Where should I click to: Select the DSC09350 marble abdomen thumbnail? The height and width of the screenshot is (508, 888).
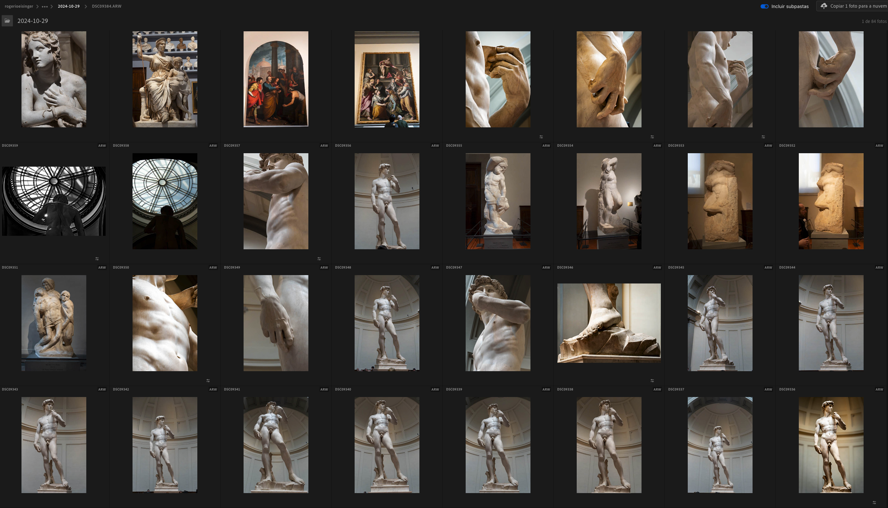coord(165,323)
